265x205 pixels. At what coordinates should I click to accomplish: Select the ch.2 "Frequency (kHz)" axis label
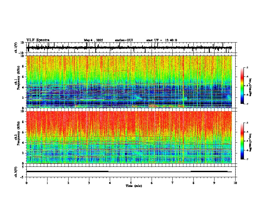[x=18, y=133]
